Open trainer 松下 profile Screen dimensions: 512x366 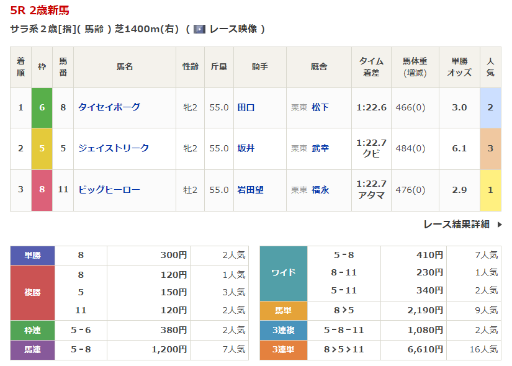[320, 107]
